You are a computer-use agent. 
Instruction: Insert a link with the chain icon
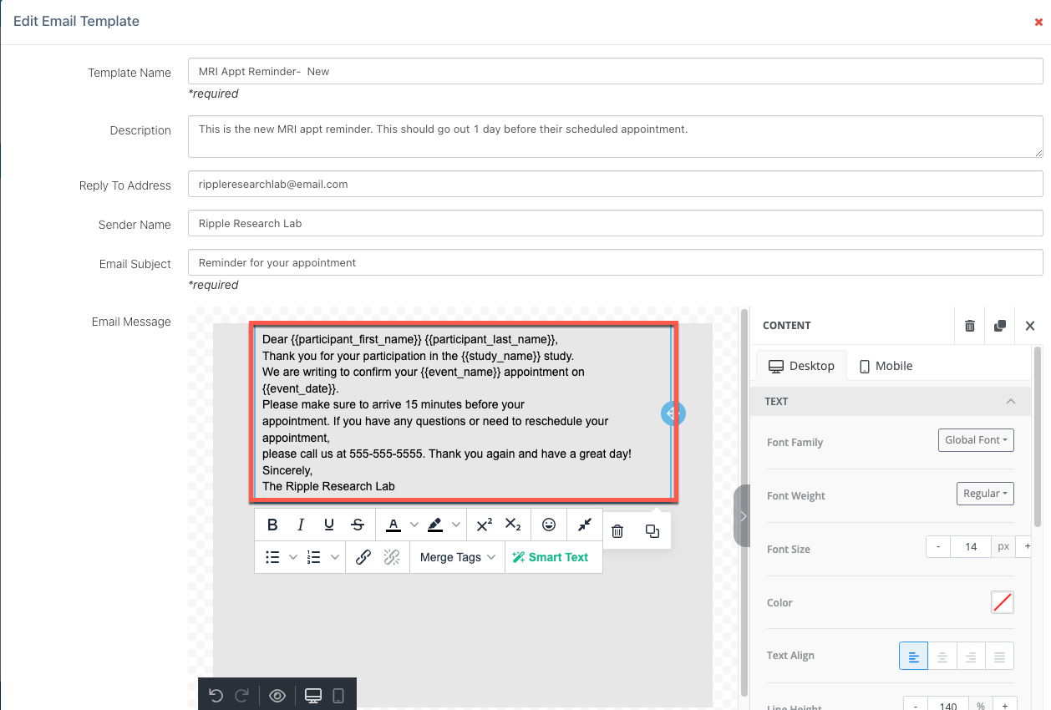point(363,557)
